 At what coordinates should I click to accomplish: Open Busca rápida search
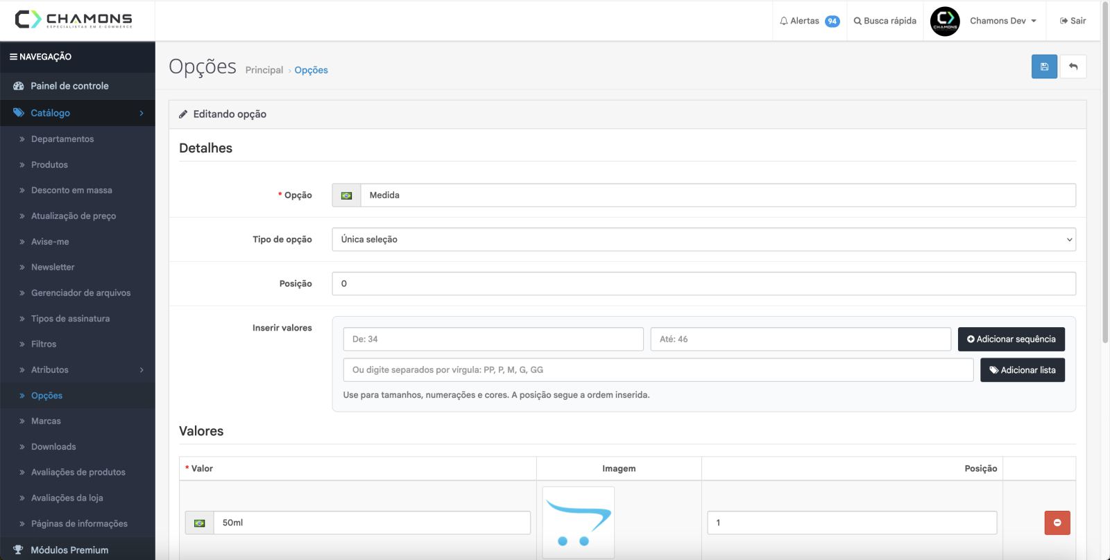[885, 21]
